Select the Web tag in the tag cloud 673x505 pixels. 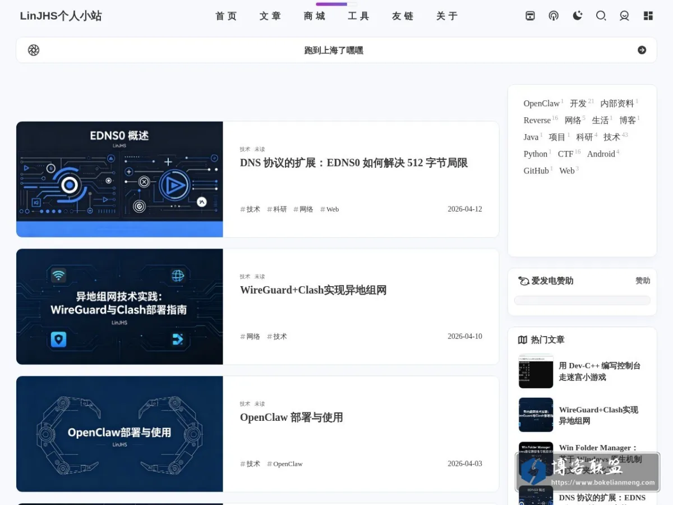[569, 171]
